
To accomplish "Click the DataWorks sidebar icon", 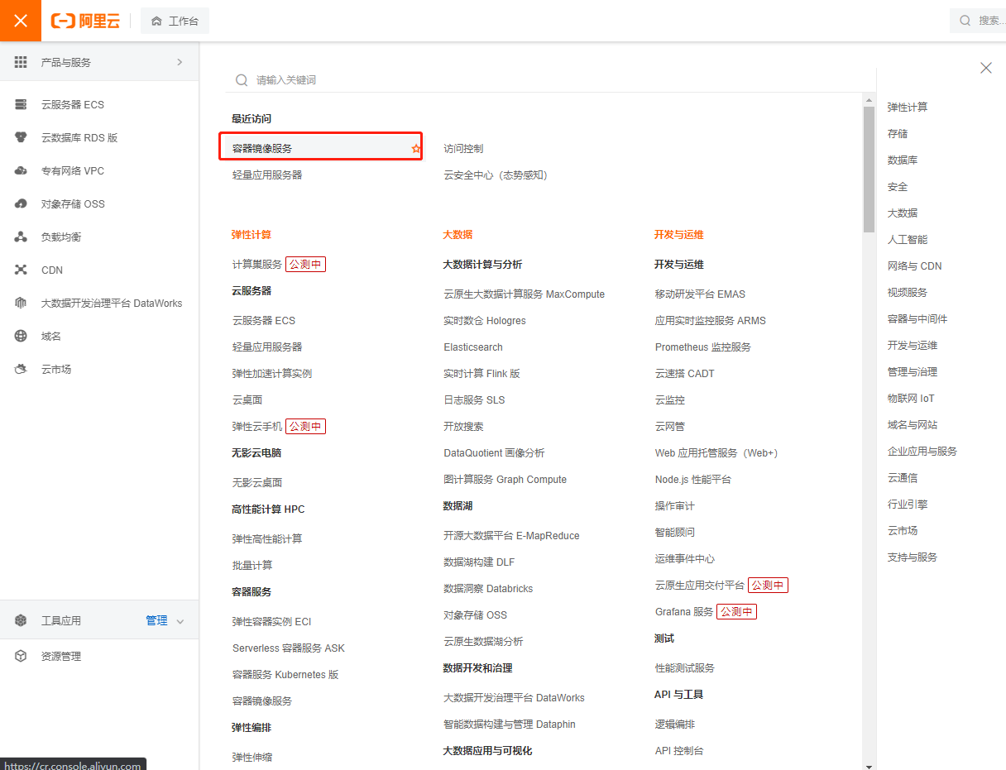I will click(x=22, y=303).
